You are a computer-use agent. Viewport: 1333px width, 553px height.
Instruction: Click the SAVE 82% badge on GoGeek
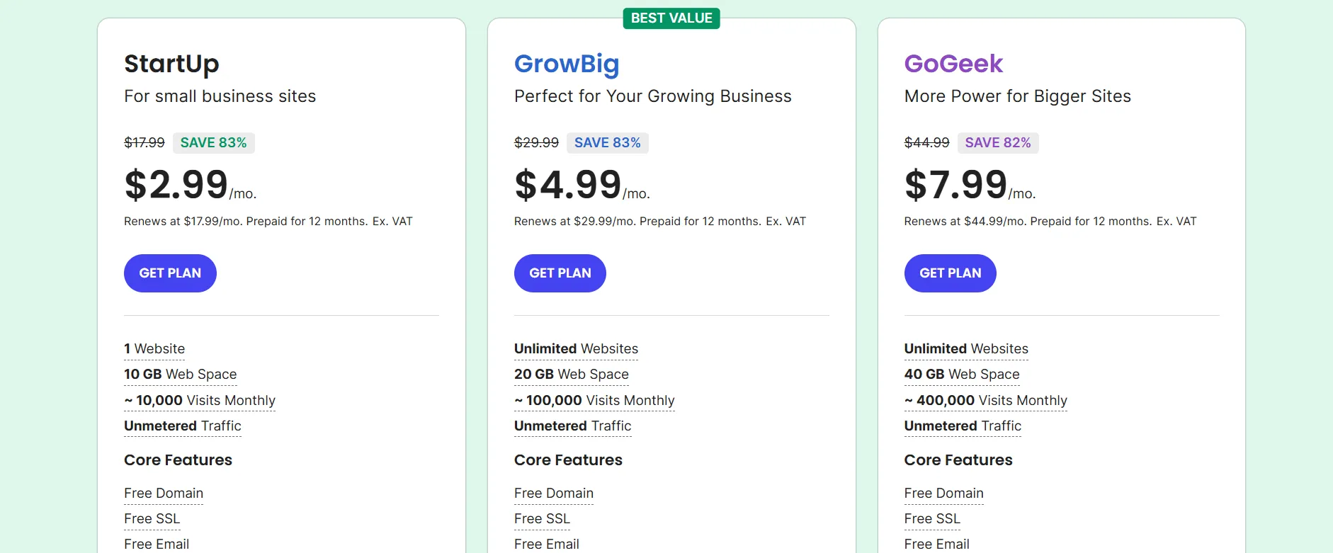coord(998,142)
